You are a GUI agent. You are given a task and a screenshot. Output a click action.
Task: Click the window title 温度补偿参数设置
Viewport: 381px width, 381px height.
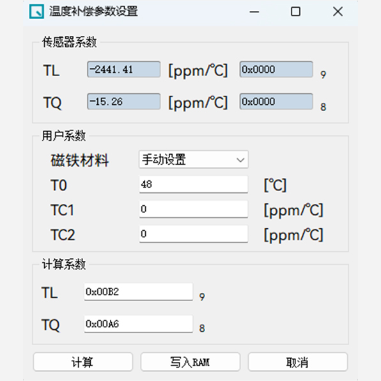(93, 12)
